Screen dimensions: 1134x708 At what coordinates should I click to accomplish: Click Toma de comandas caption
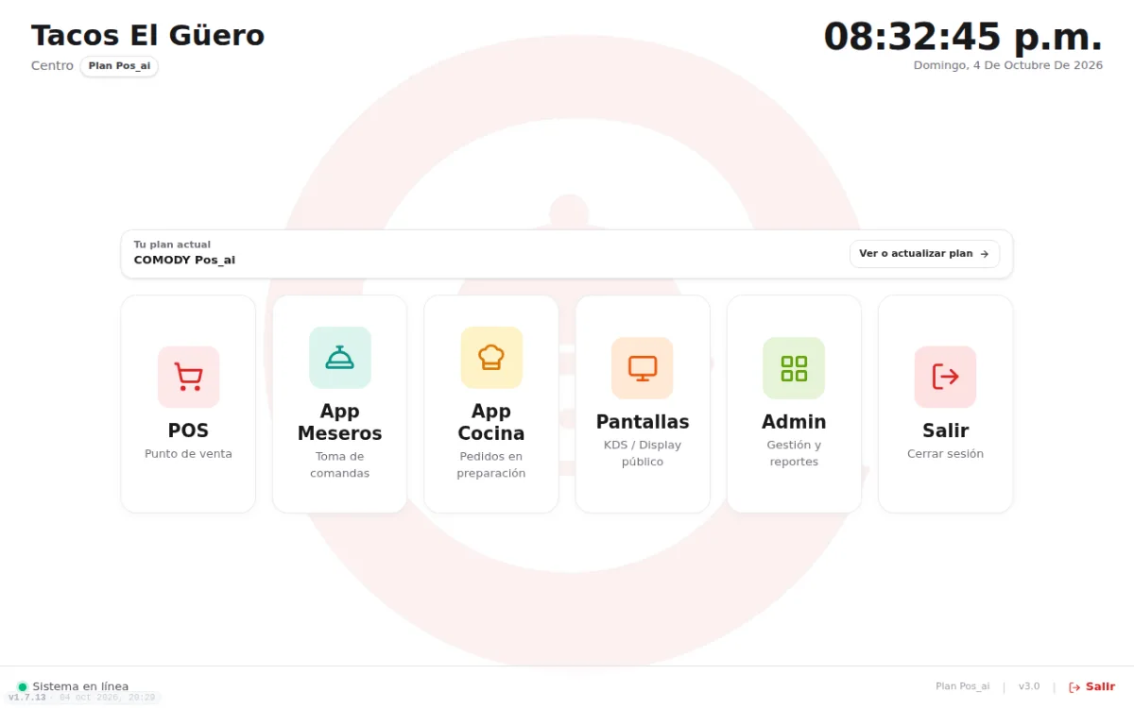(x=340, y=464)
